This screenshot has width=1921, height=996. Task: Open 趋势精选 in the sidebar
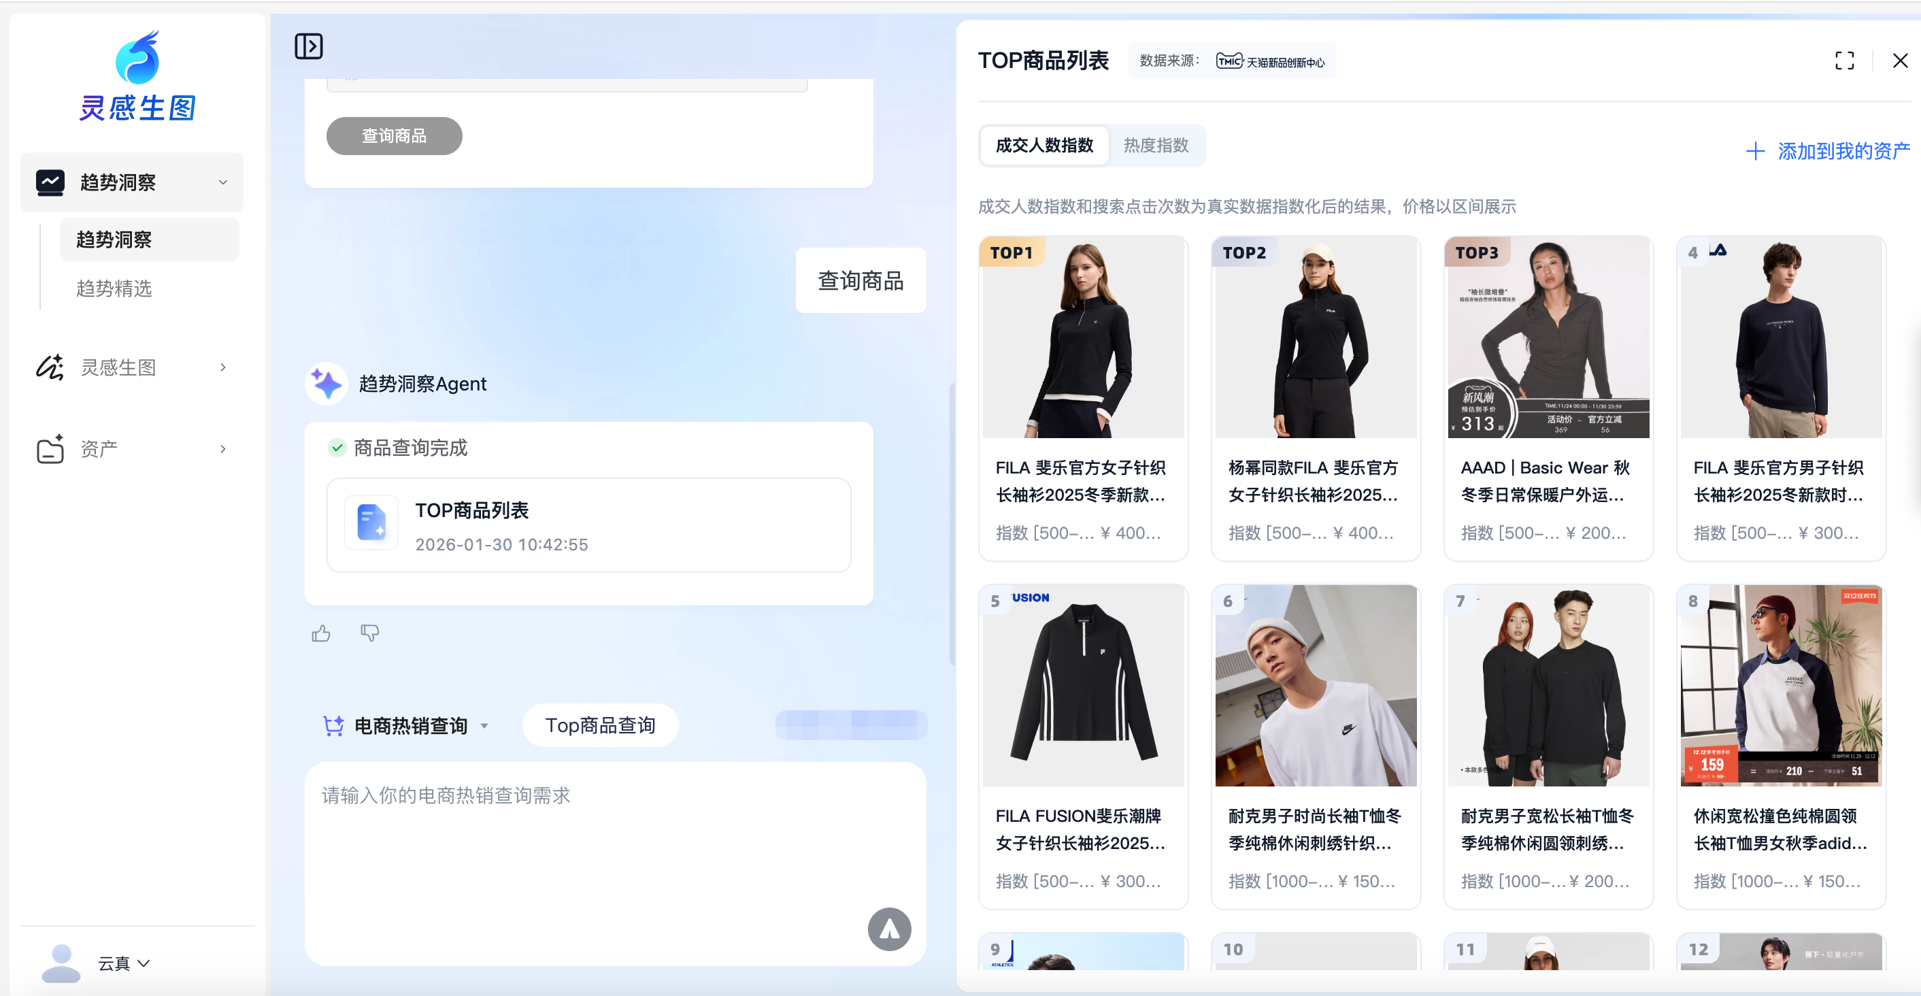pyautogui.click(x=114, y=288)
